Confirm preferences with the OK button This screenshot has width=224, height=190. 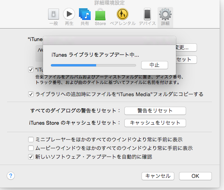coord(195,176)
